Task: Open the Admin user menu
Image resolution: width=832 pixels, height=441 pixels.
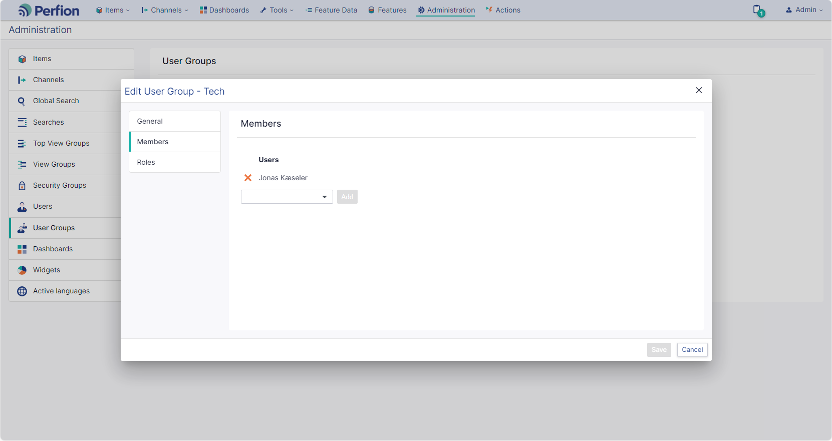Action: click(x=804, y=10)
